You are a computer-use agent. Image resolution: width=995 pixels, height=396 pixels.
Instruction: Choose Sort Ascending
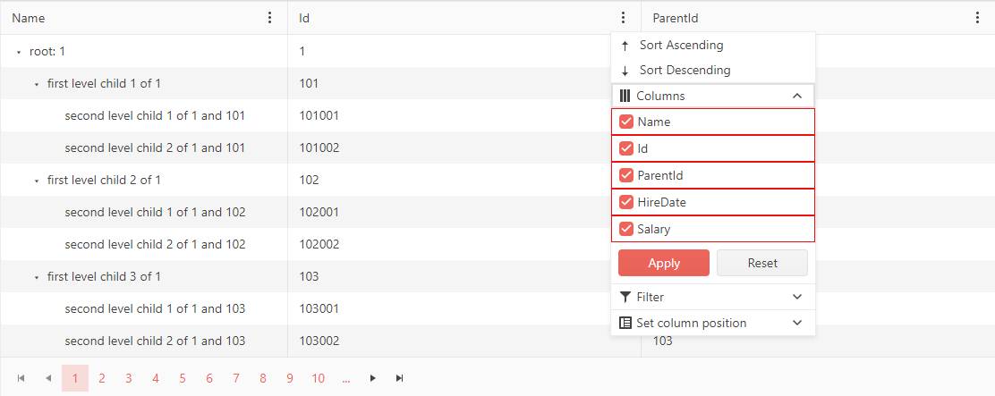pos(681,45)
